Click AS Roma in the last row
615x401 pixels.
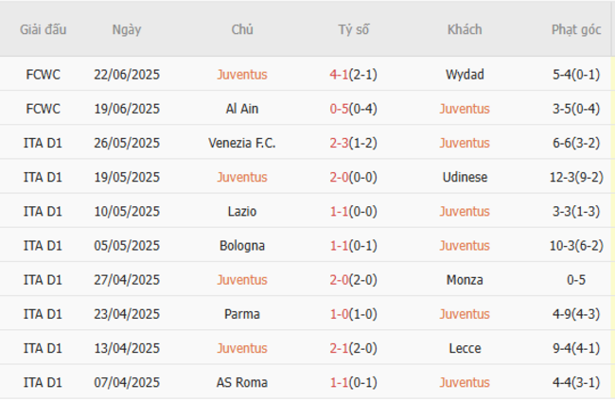click(242, 382)
